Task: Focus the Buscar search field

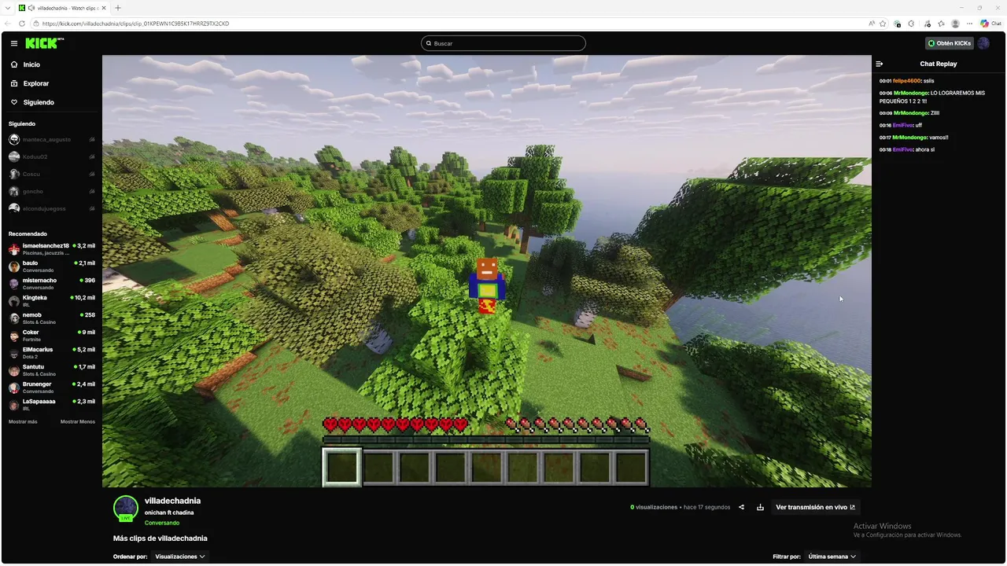Action: tap(503, 43)
